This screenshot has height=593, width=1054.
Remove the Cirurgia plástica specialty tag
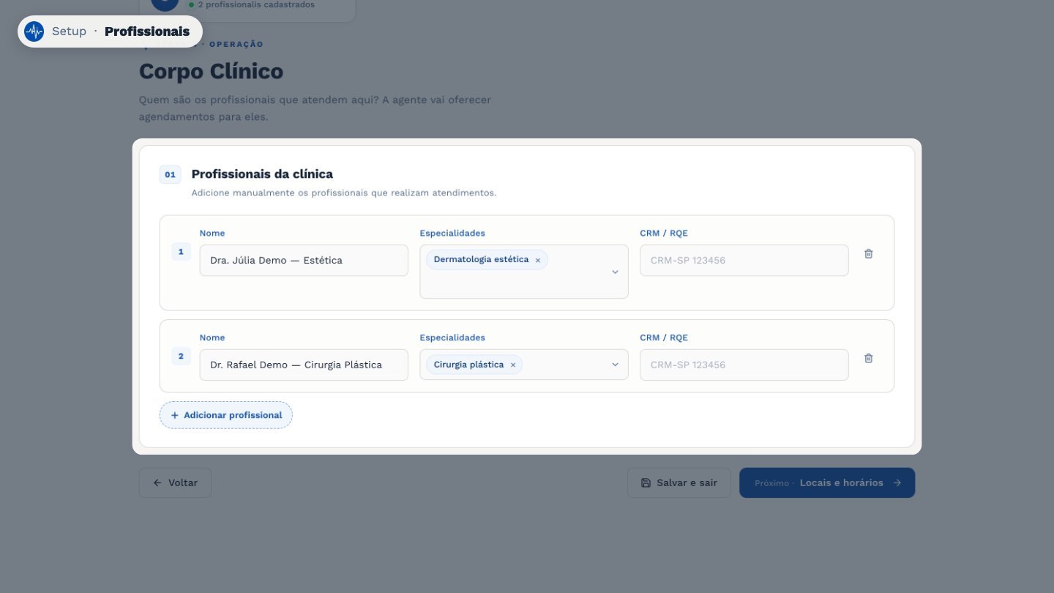[512, 365]
